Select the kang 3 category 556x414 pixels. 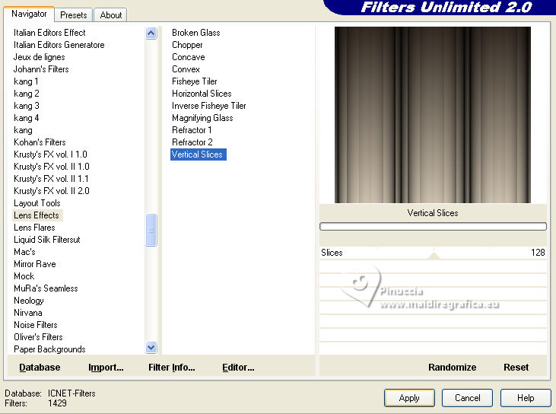click(x=26, y=106)
